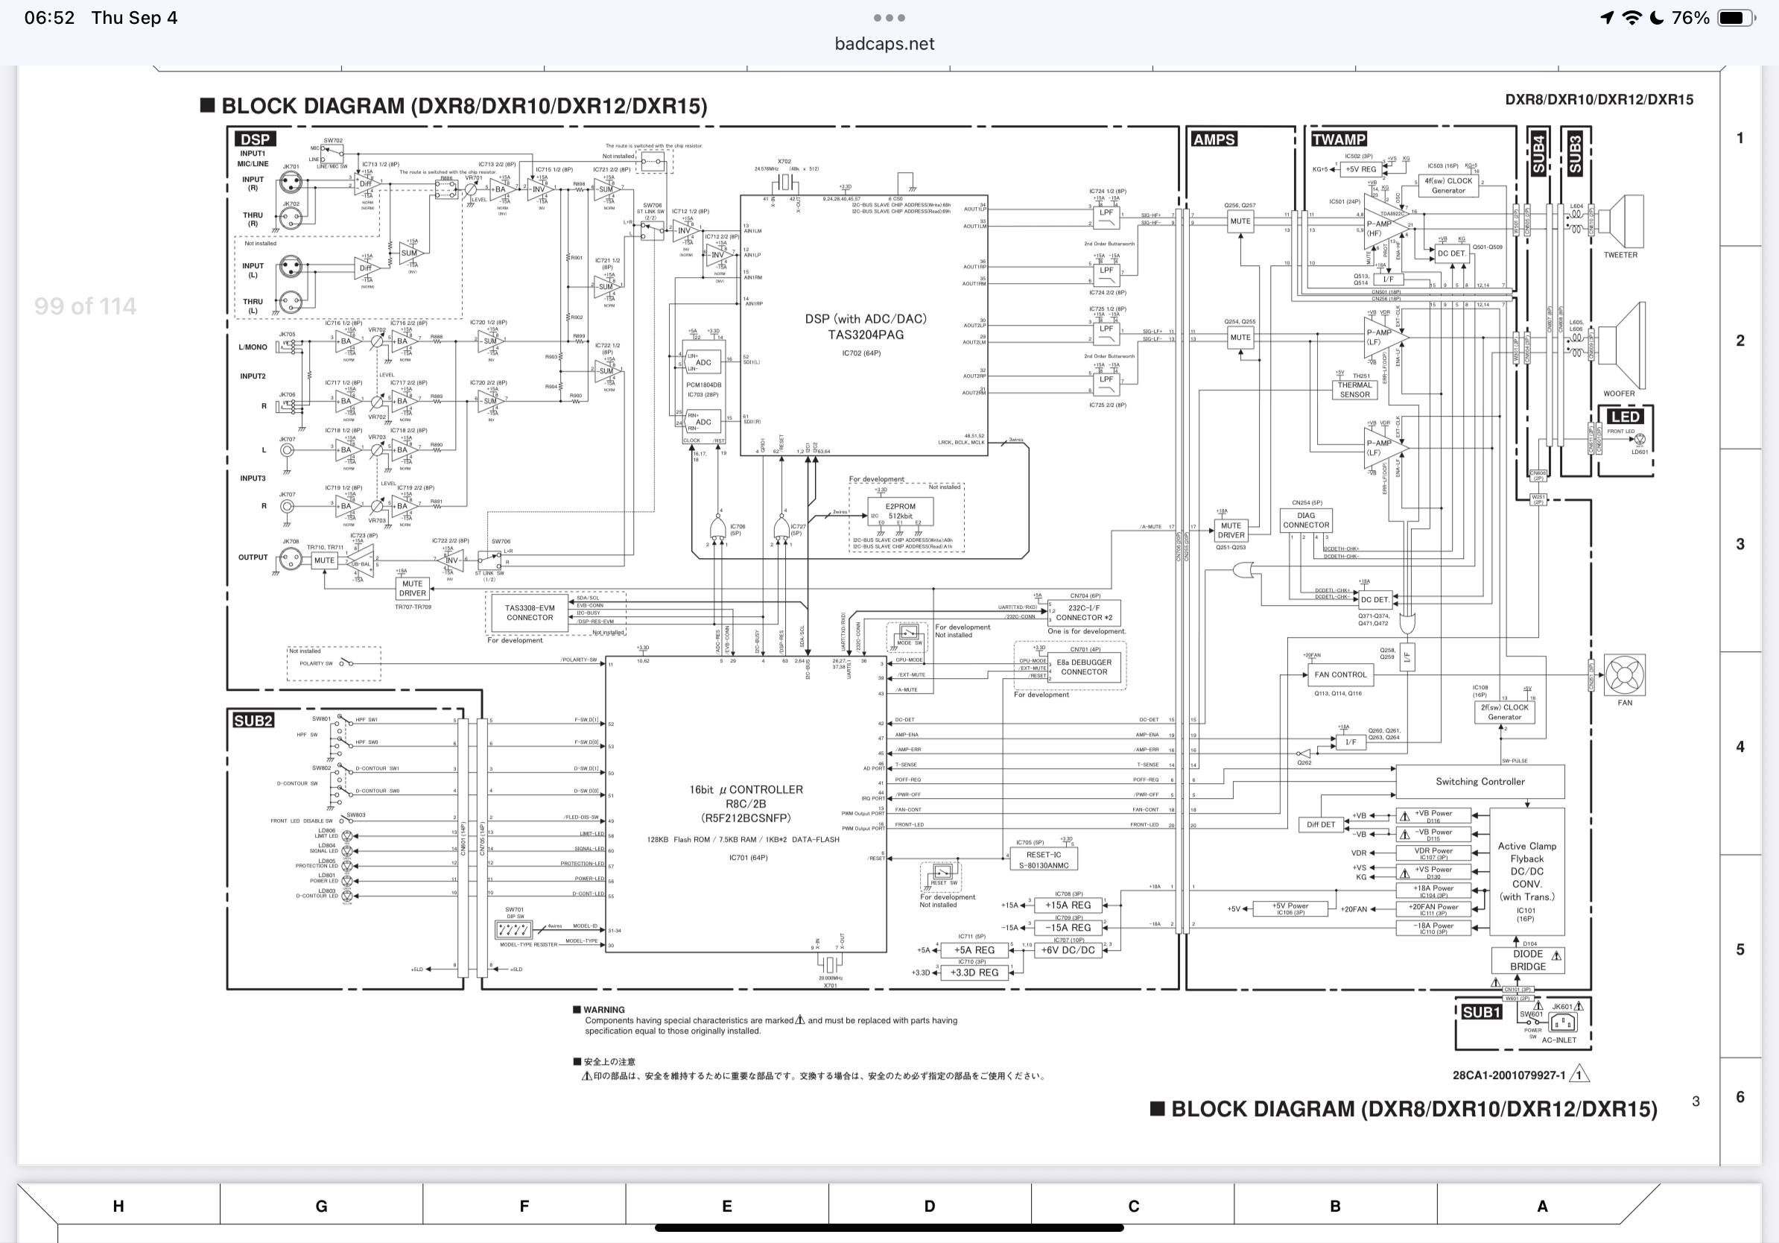1779x1243 pixels.
Task: Tap the TWAMP section label
Action: point(1338,139)
